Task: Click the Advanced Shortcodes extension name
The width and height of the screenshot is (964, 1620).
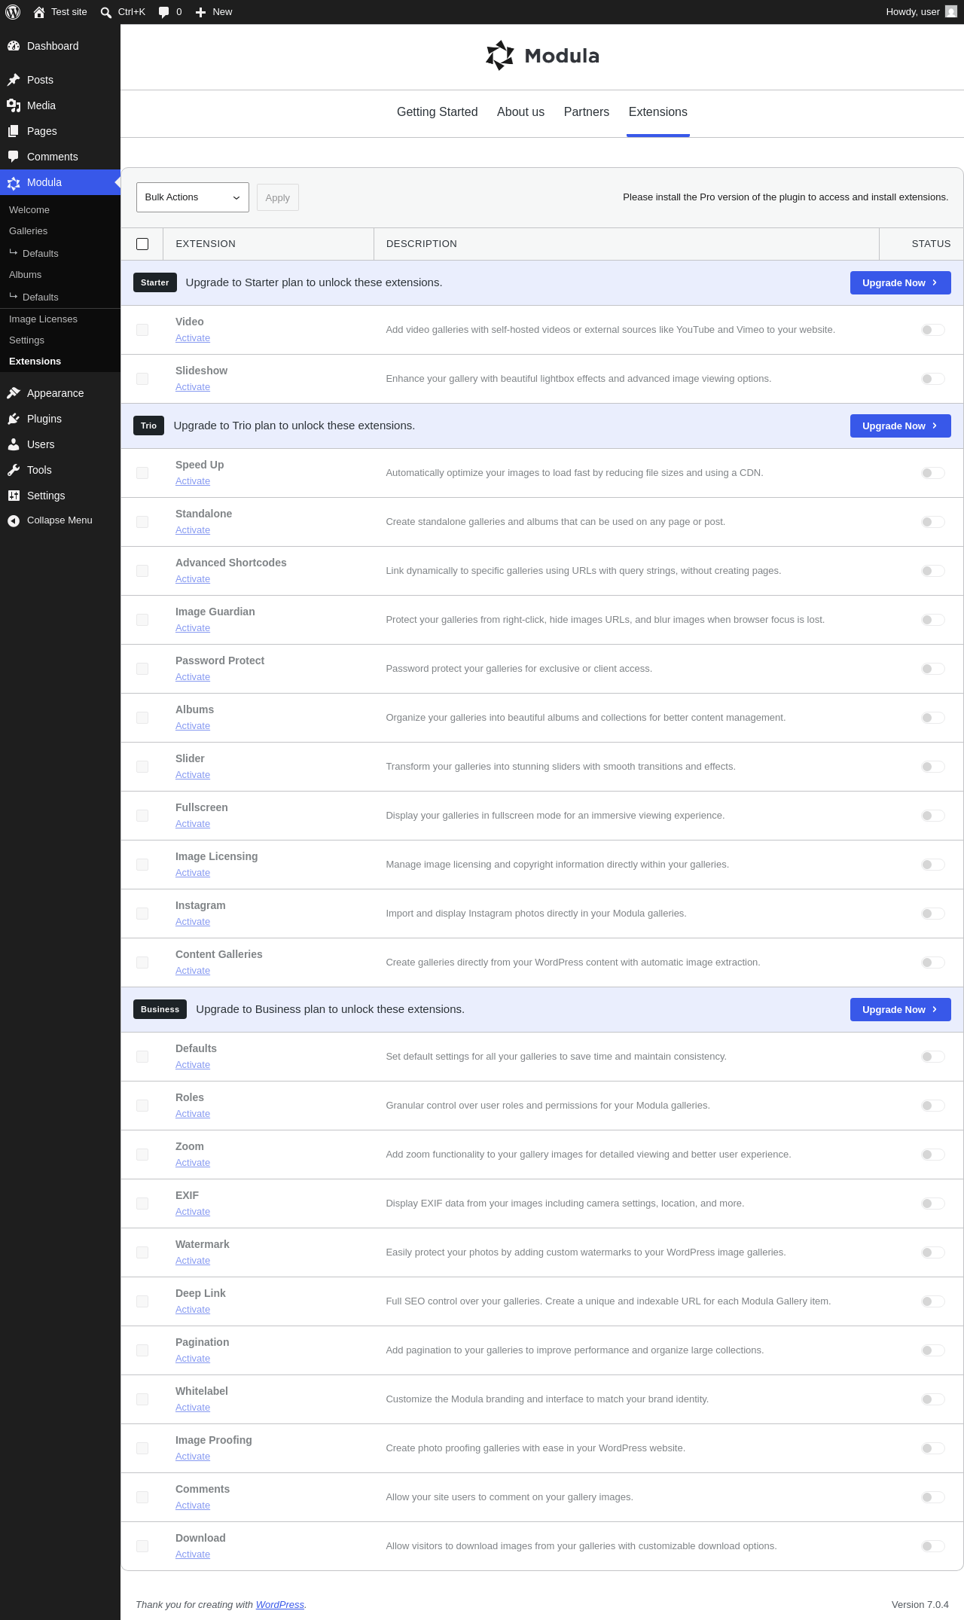Action: point(231,563)
